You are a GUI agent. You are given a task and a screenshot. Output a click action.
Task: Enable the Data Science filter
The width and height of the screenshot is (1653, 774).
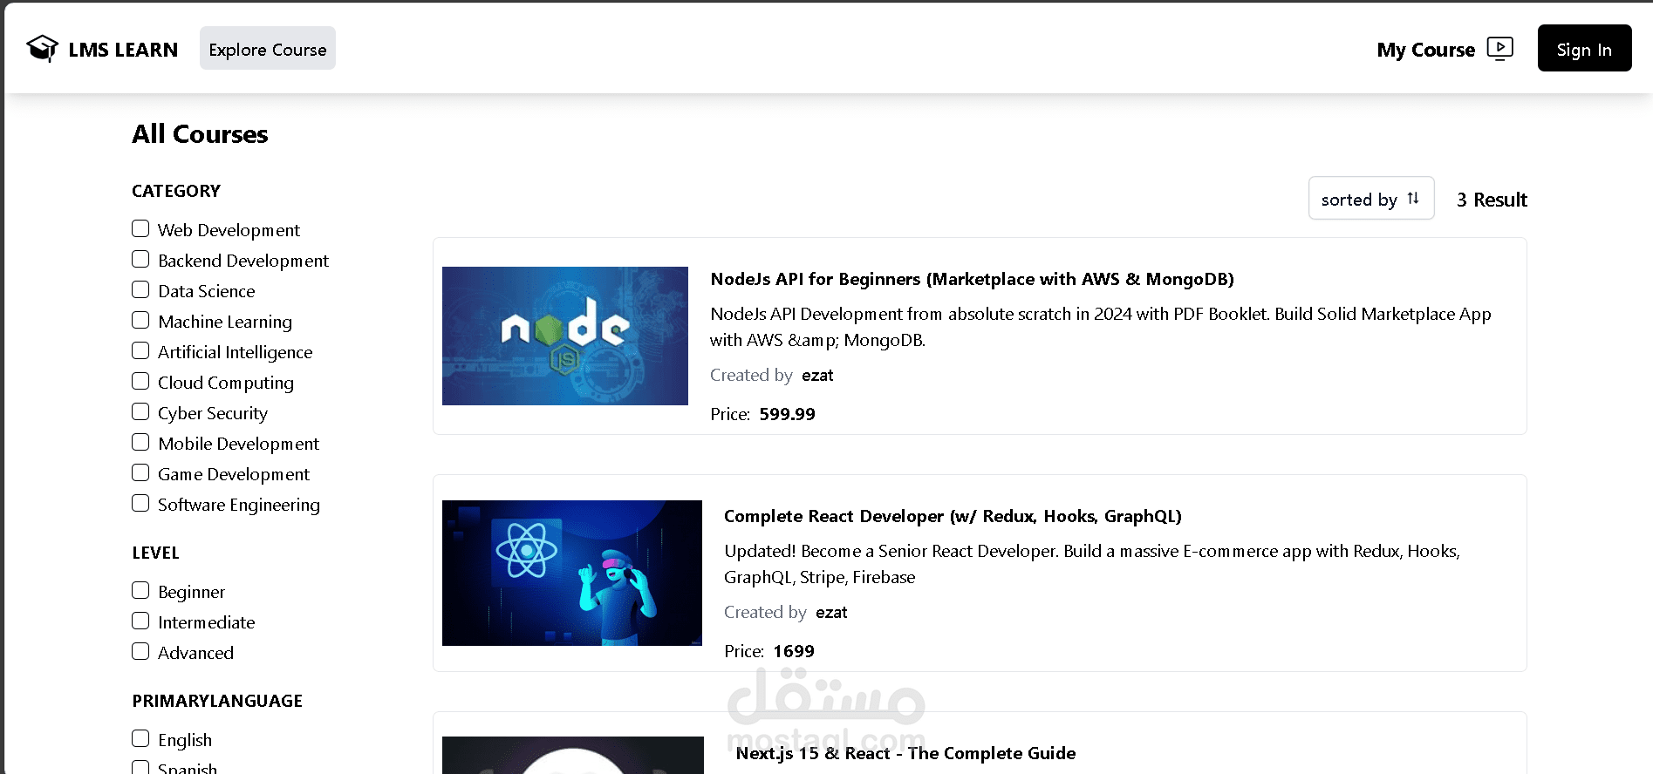140,289
